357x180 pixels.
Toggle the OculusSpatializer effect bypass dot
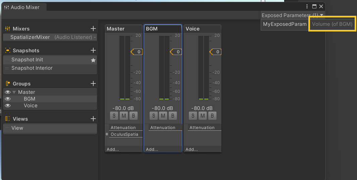(107, 134)
